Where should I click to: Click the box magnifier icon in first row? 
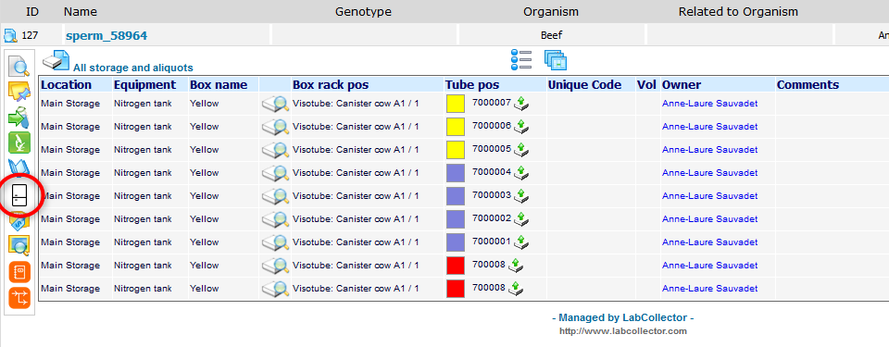(275, 105)
